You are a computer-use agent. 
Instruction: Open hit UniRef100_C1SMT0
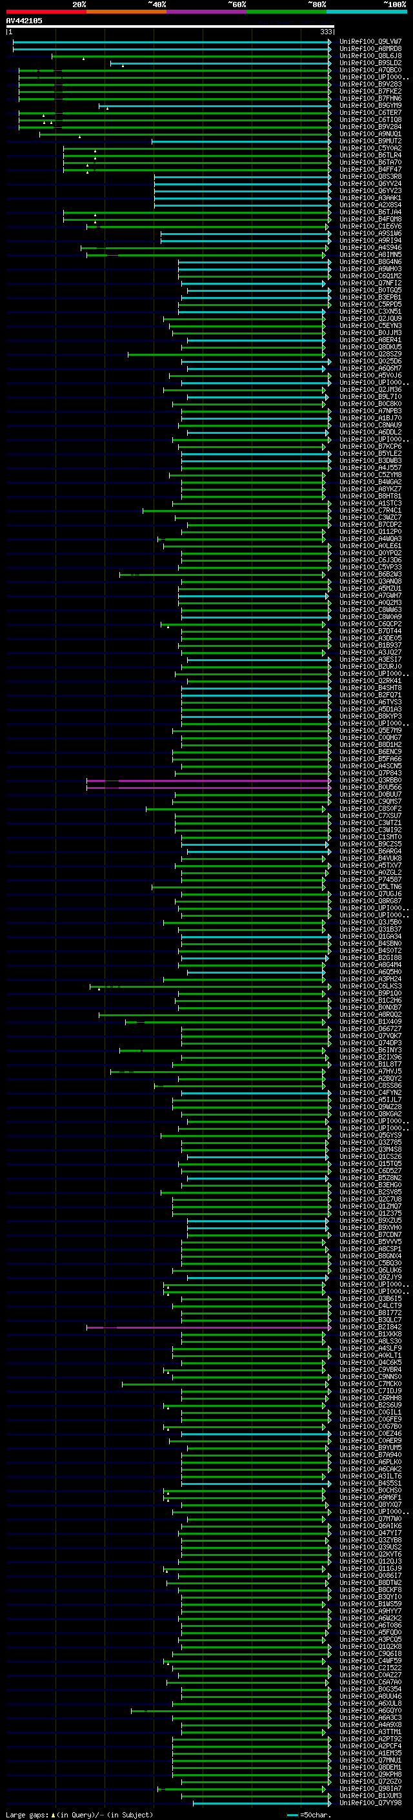point(370,837)
